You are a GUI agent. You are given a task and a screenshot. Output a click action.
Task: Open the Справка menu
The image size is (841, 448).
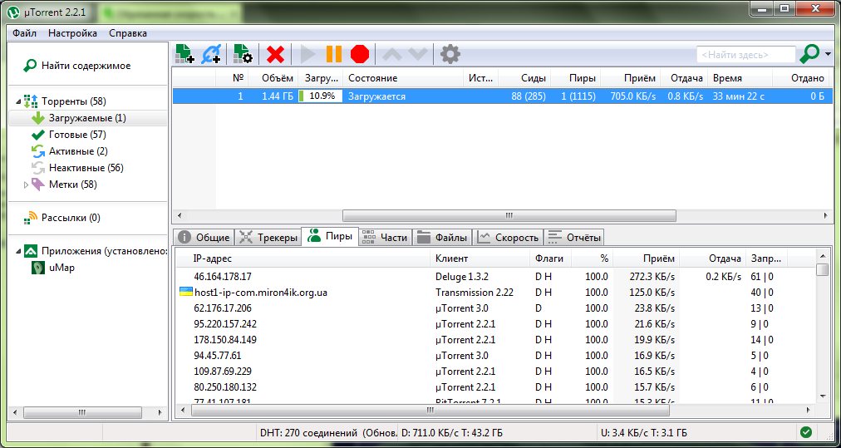click(x=128, y=33)
